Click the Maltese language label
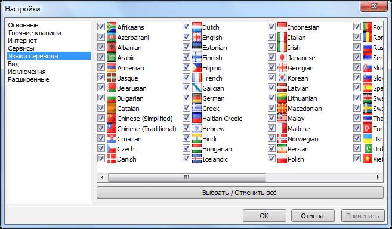Viewport: 392px width, 229px height. [x=298, y=128]
